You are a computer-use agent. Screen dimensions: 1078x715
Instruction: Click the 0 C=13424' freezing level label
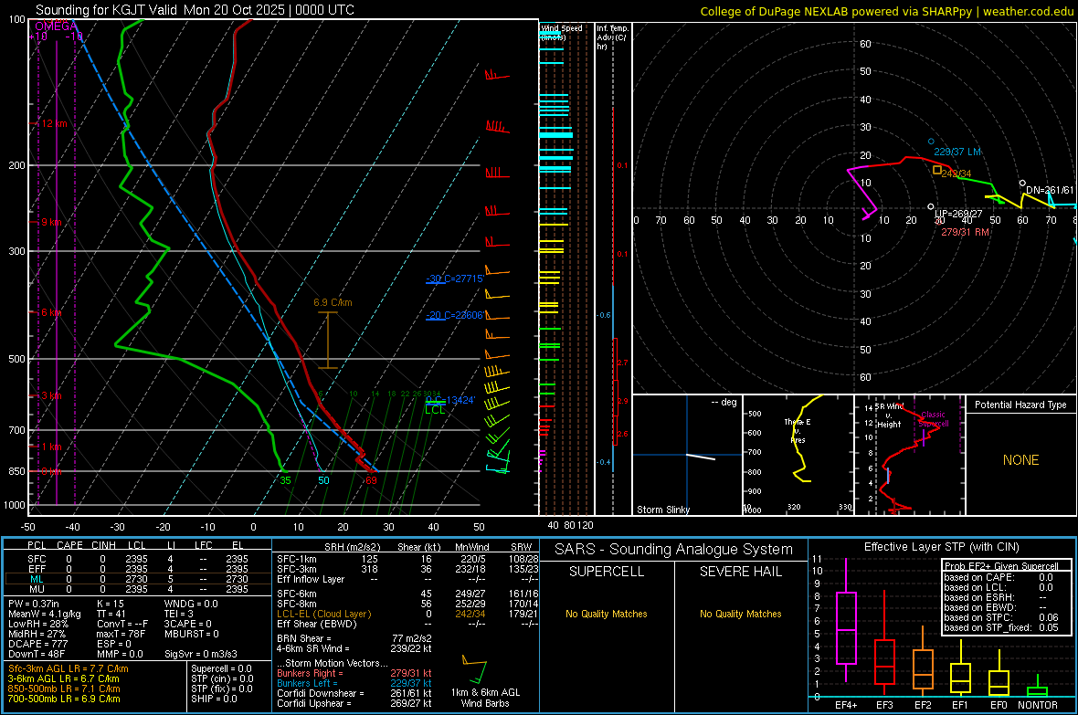450,400
